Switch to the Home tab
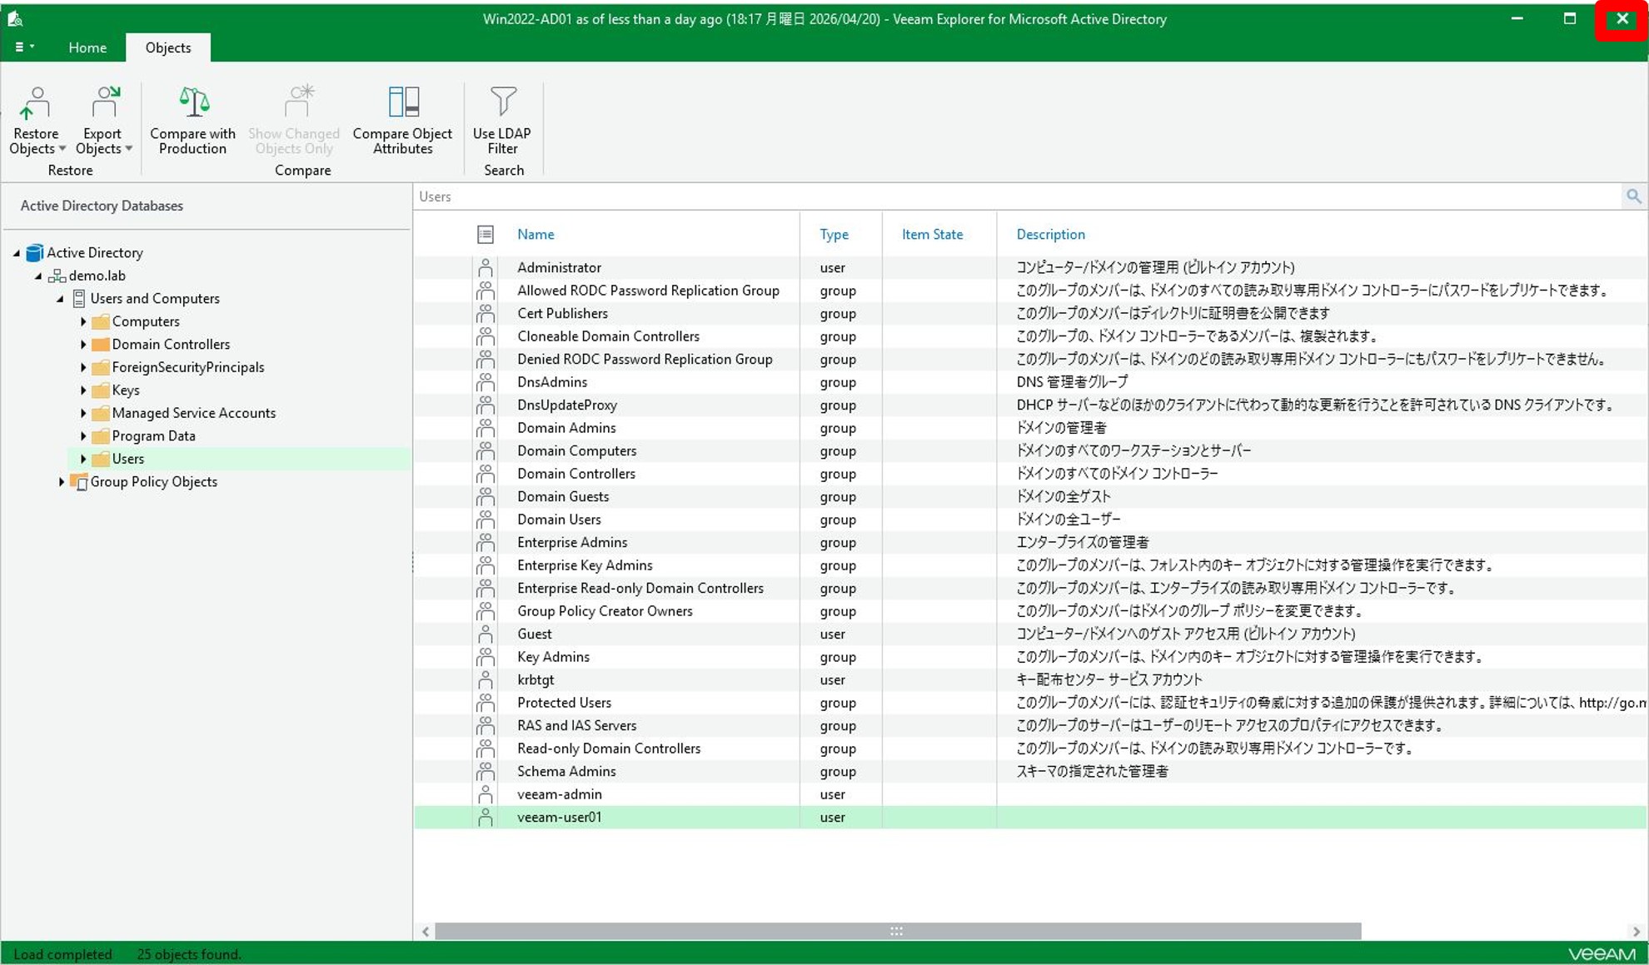 [87, 47]
